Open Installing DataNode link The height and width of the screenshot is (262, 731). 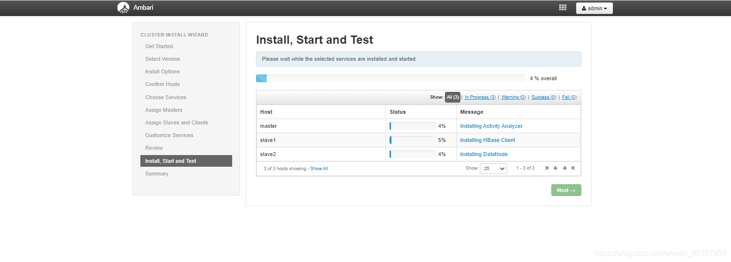pyautogui.click(x=484, y=154)
